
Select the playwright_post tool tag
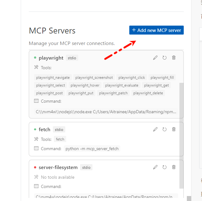49,93
